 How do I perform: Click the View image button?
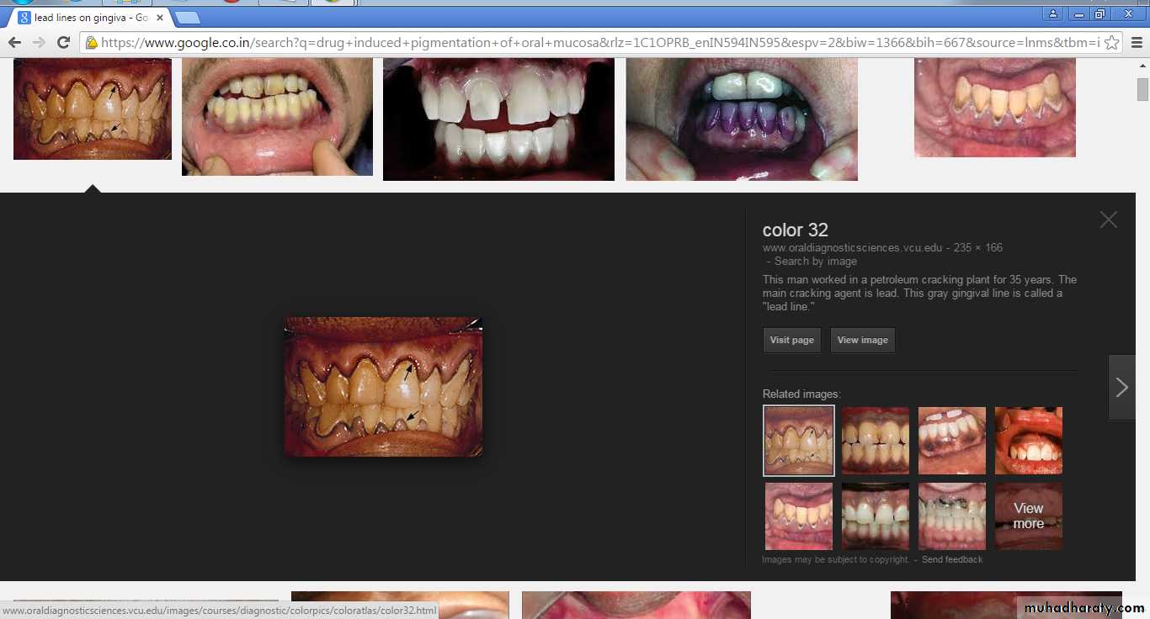[862, 340]
